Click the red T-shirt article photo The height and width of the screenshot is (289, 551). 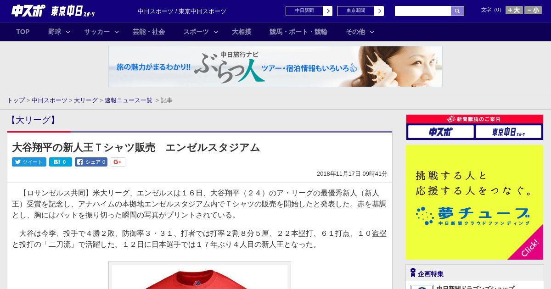click(200, 277)
